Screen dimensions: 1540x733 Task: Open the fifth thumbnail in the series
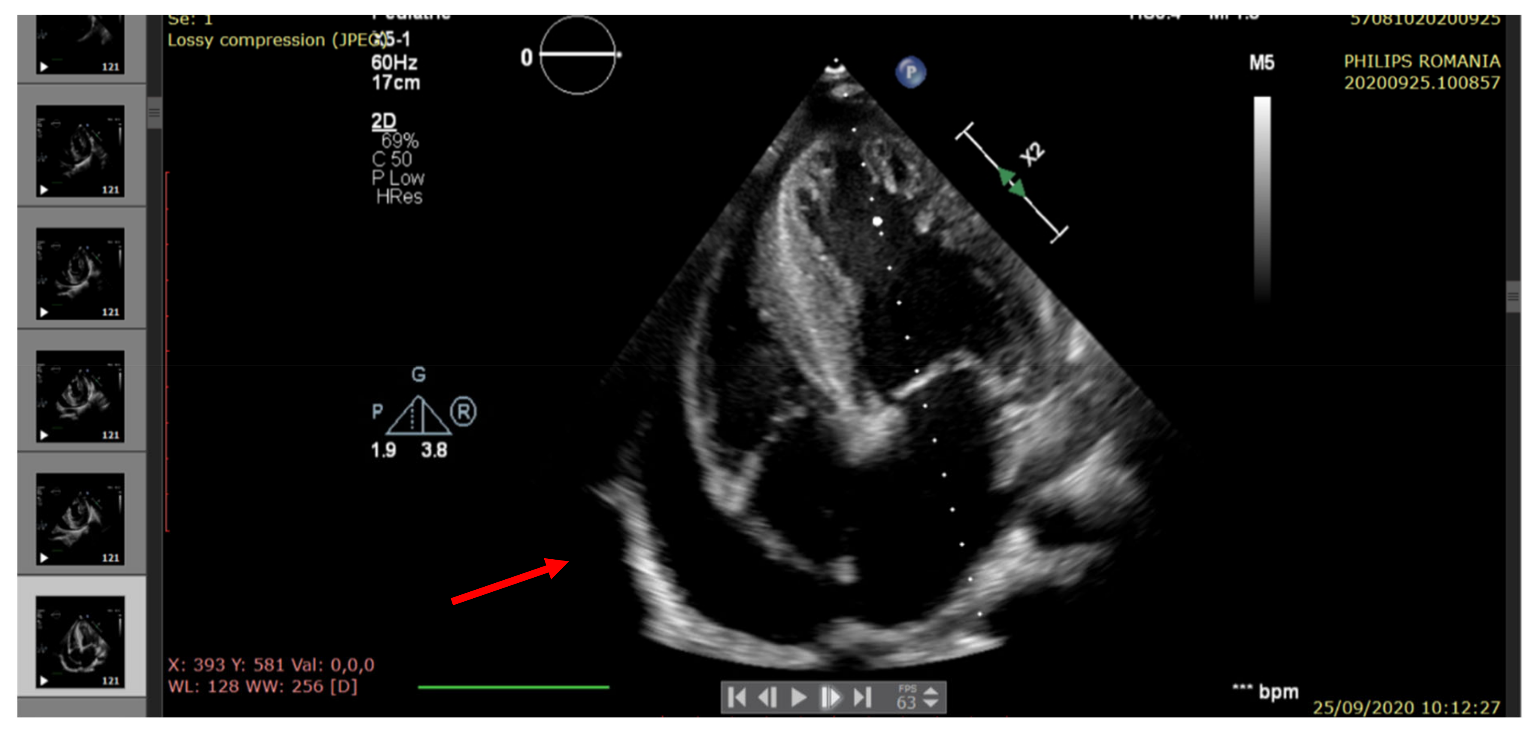pos(80,519)
